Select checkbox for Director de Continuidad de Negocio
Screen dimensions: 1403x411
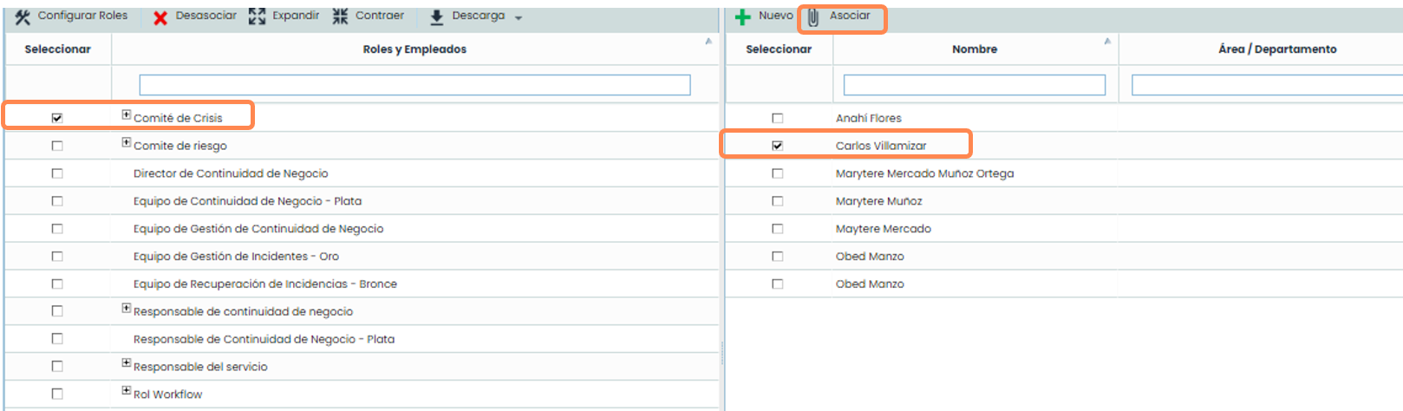pyautogui.click(x=57, y=173)
